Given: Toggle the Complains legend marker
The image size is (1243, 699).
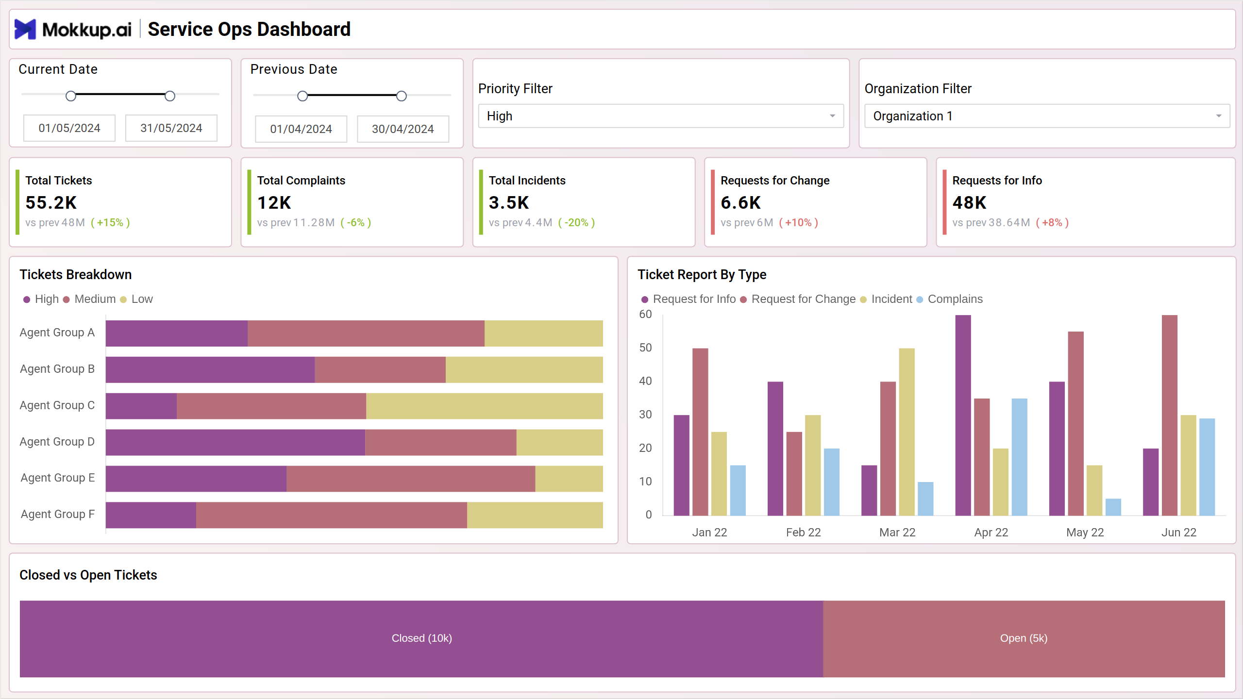Looking at the screenshot, I should 920,300.
